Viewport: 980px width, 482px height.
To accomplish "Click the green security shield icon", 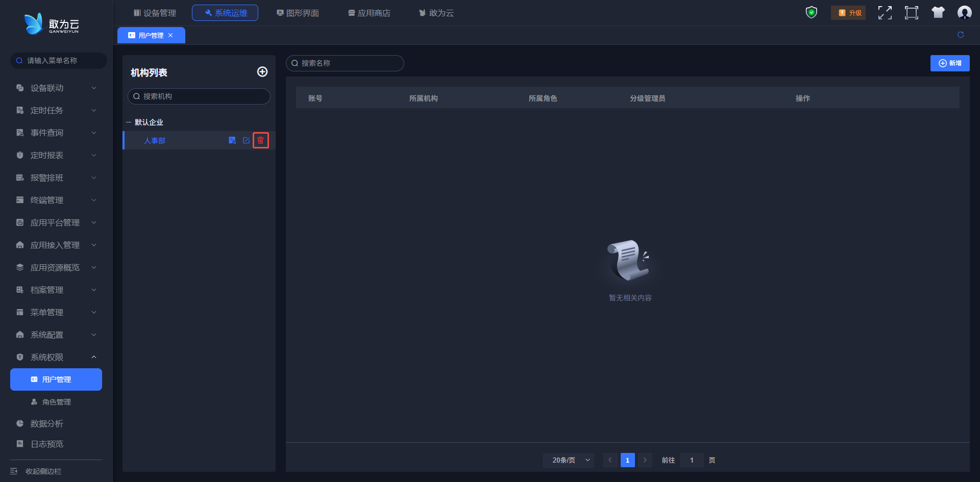I will pos(812,12).
